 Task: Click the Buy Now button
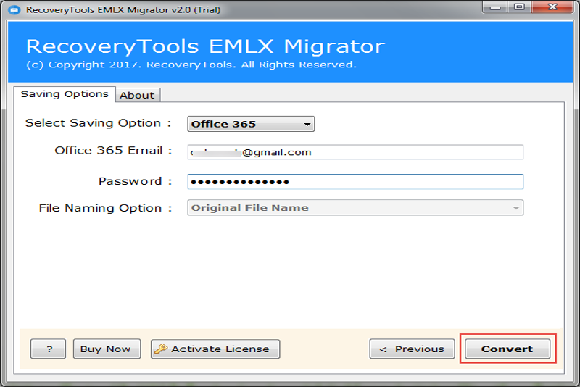[107, 349]
